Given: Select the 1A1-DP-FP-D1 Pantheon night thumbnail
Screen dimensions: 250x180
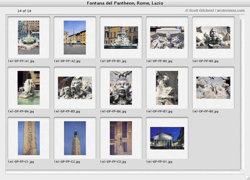Looking at the screenshot, I should (167, 138).
